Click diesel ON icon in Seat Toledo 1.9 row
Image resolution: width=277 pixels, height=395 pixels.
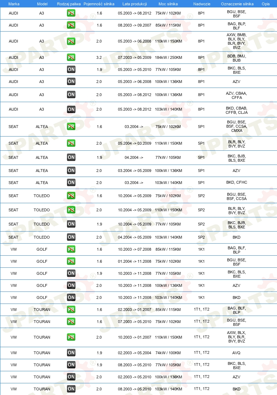coord(71,224)
